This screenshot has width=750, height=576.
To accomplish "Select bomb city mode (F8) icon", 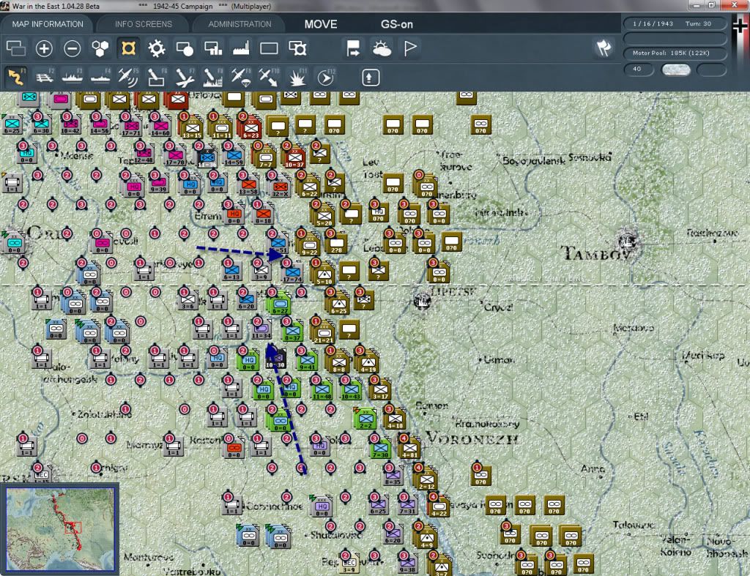I will [213, 77].
